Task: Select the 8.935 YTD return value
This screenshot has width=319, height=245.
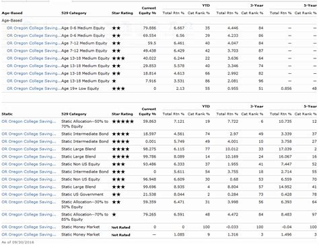Action: coord(179,187)
